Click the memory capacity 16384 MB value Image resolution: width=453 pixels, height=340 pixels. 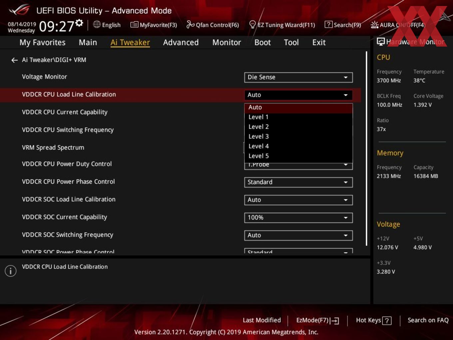click(426, 176)
